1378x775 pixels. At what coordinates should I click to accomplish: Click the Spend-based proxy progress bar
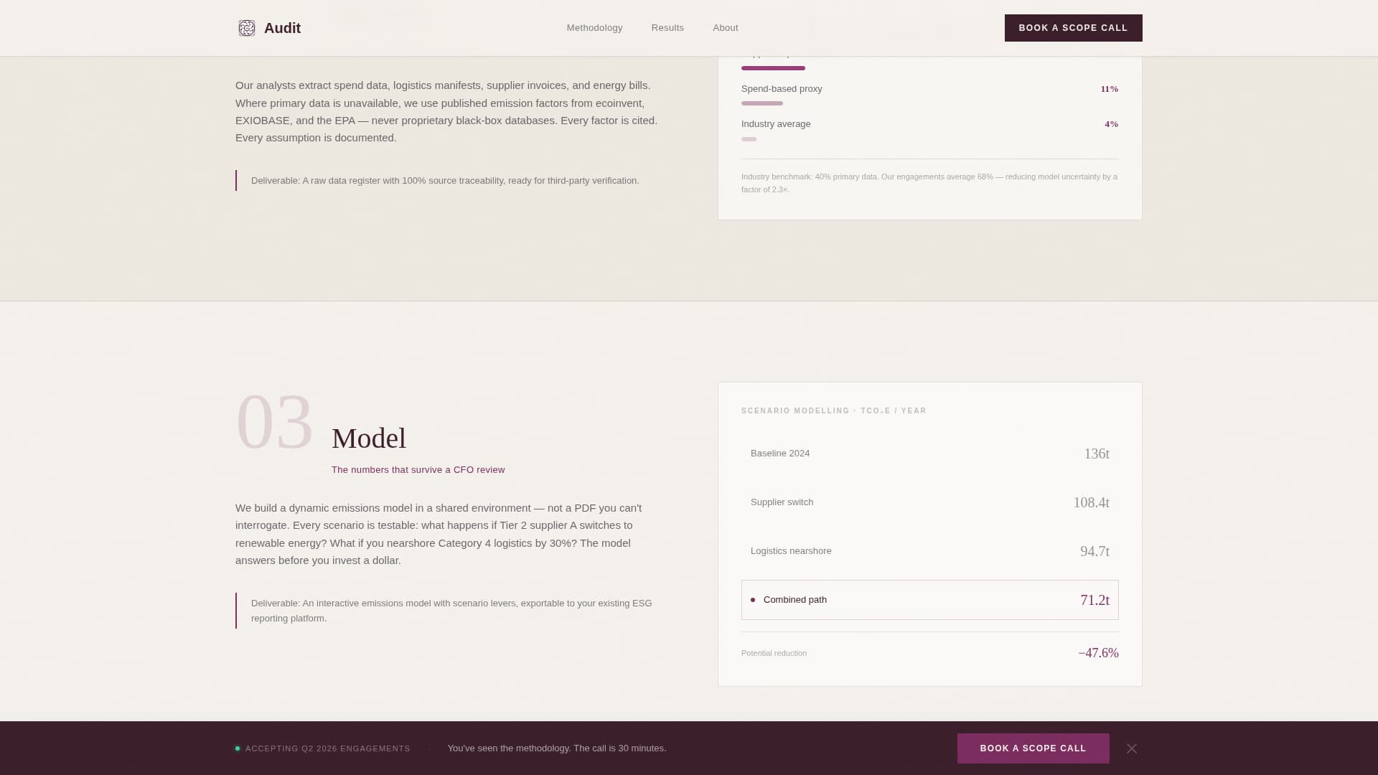(x=762, y=103)
